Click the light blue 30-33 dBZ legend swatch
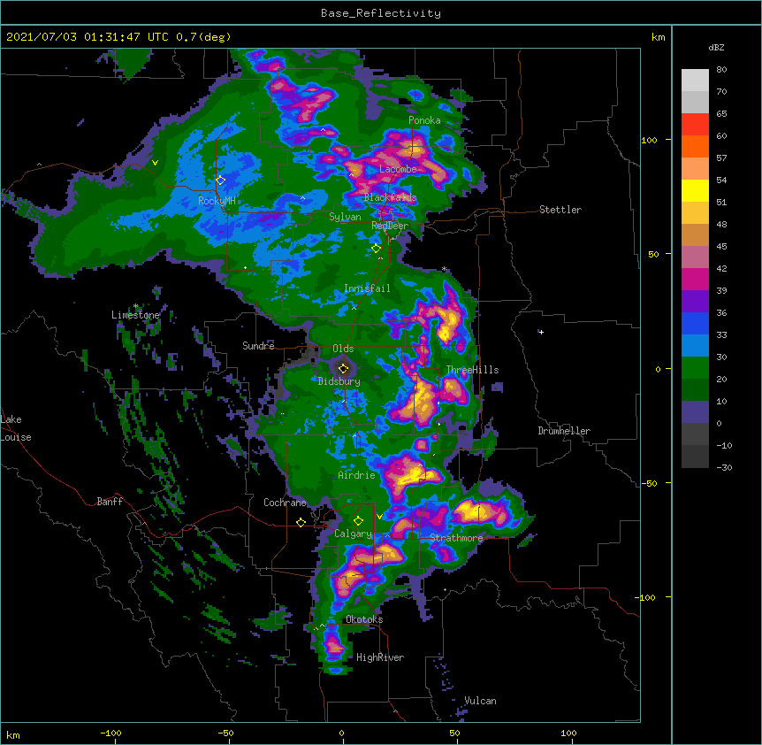Image resolution: width=762 pixels, height=745 pixels. point(695,345)
